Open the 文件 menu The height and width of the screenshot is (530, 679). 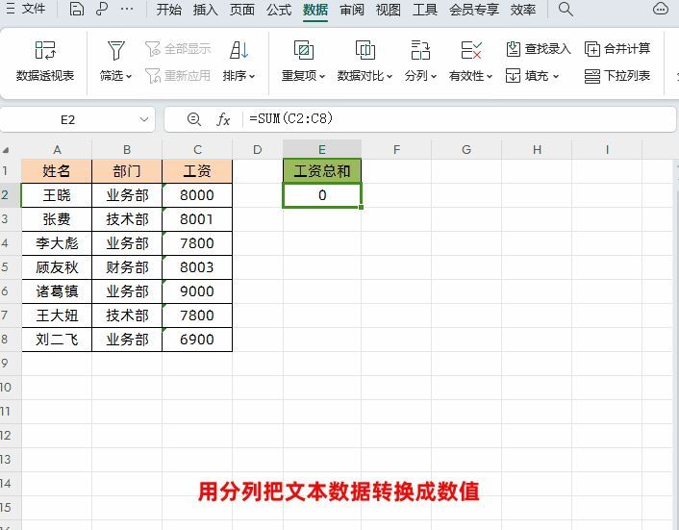(26, 9)
